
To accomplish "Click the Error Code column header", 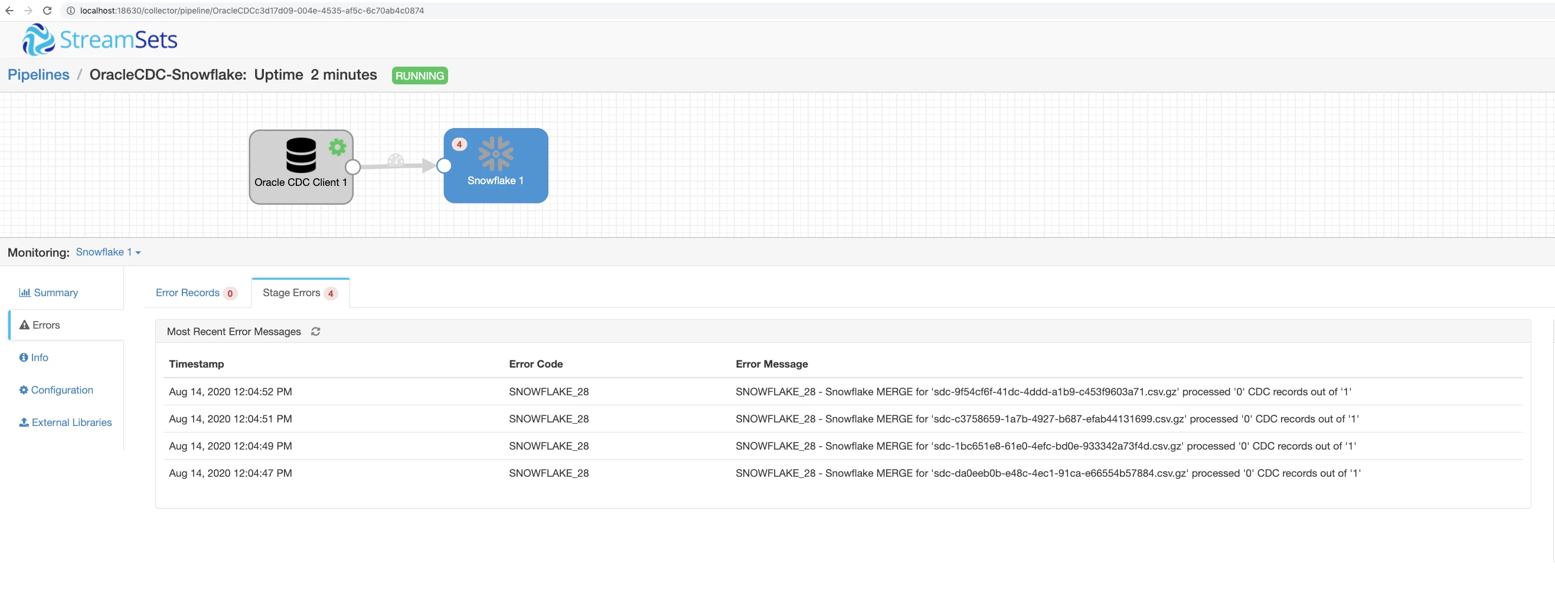I will coord(535,364).
